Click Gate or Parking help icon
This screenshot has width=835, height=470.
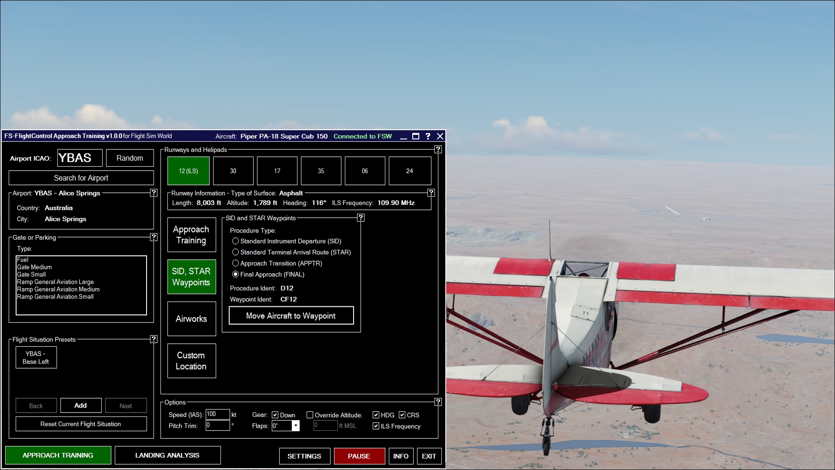pyautogui.click(x=154, y=237)
